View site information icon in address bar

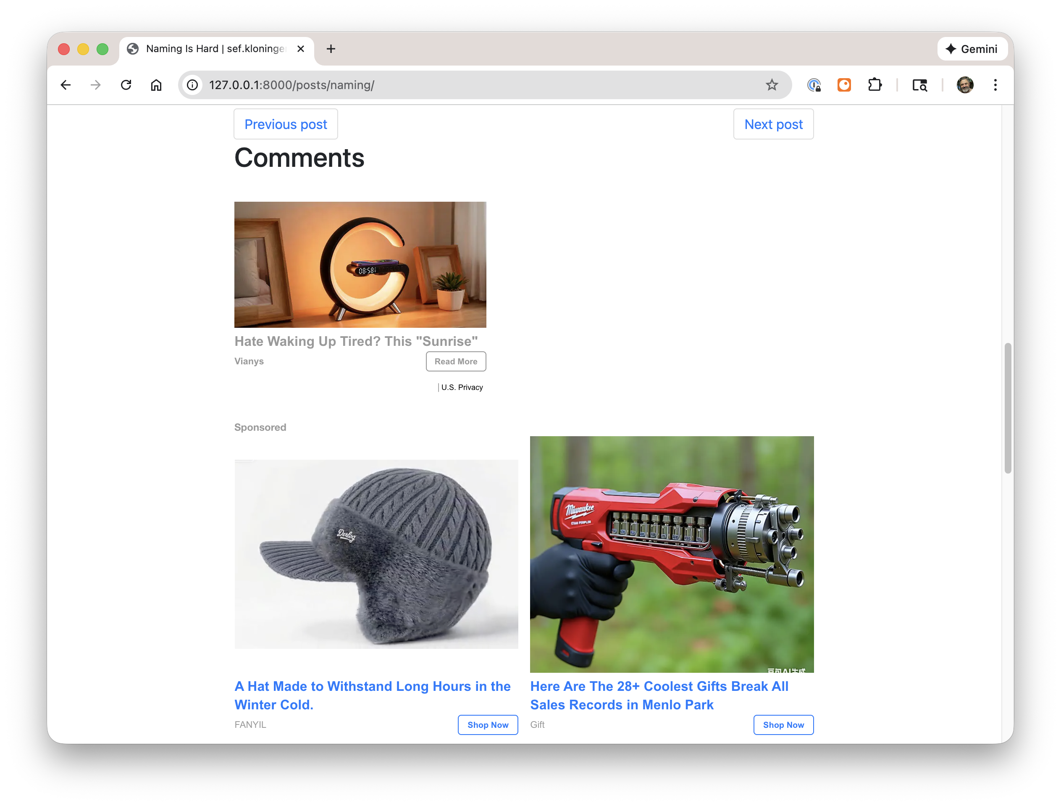click(192, 85)
